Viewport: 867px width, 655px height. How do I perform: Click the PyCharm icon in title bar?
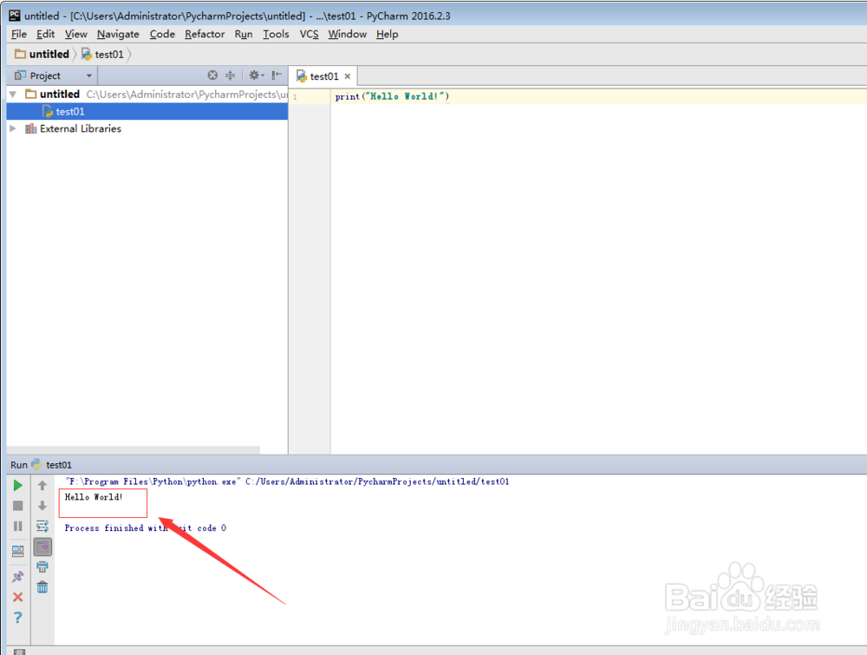click(15, 16)
